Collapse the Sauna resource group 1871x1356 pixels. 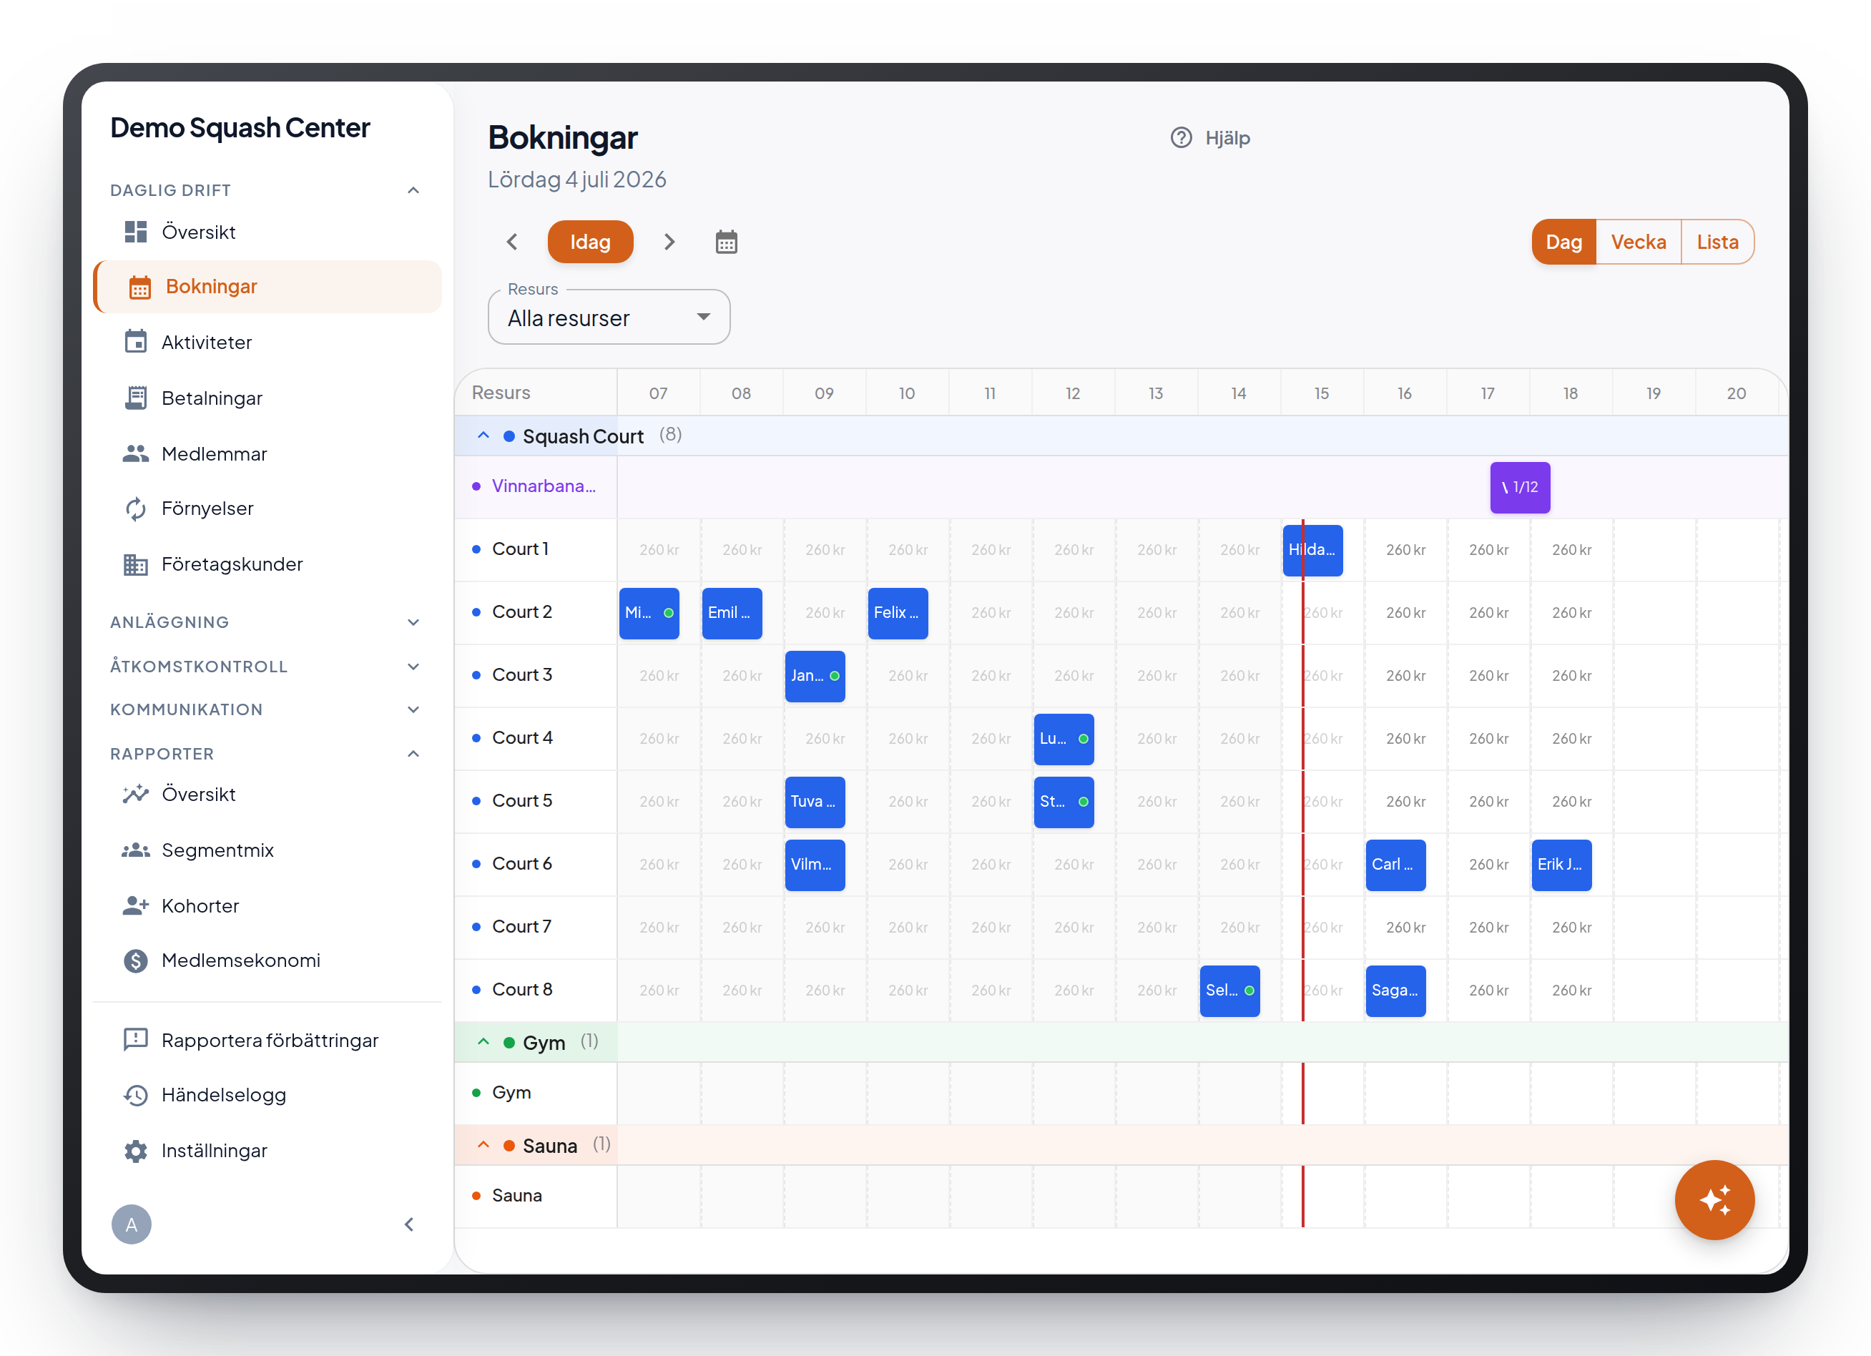(x=483, y=1145)
